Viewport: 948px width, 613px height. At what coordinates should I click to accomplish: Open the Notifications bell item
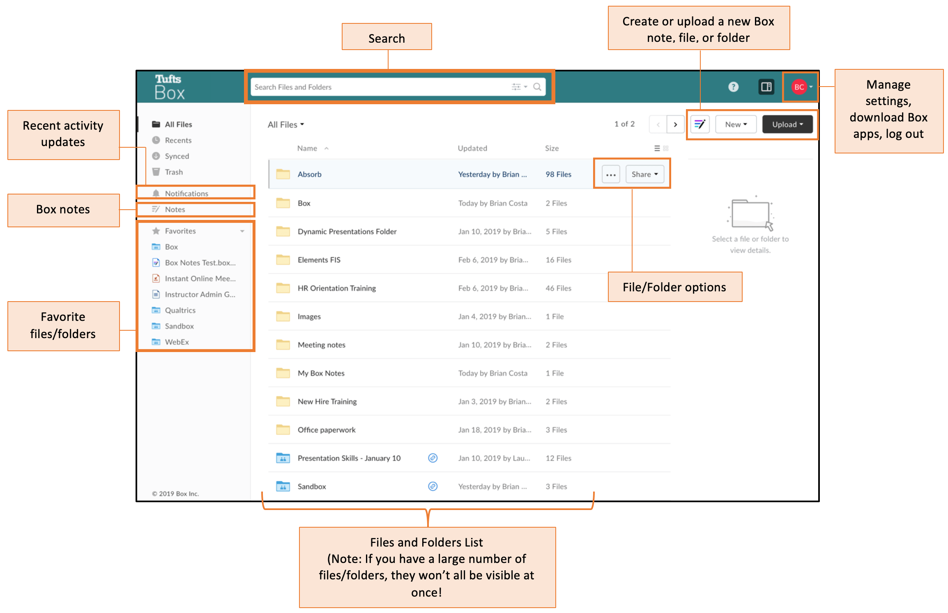pos(186,193)
